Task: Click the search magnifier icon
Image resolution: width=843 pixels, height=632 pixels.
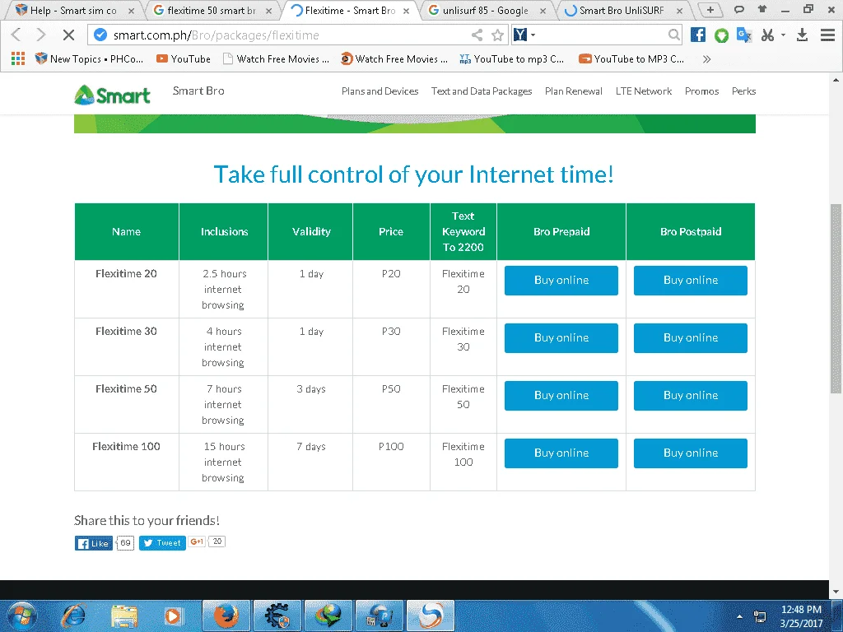Action: (673, 35)
